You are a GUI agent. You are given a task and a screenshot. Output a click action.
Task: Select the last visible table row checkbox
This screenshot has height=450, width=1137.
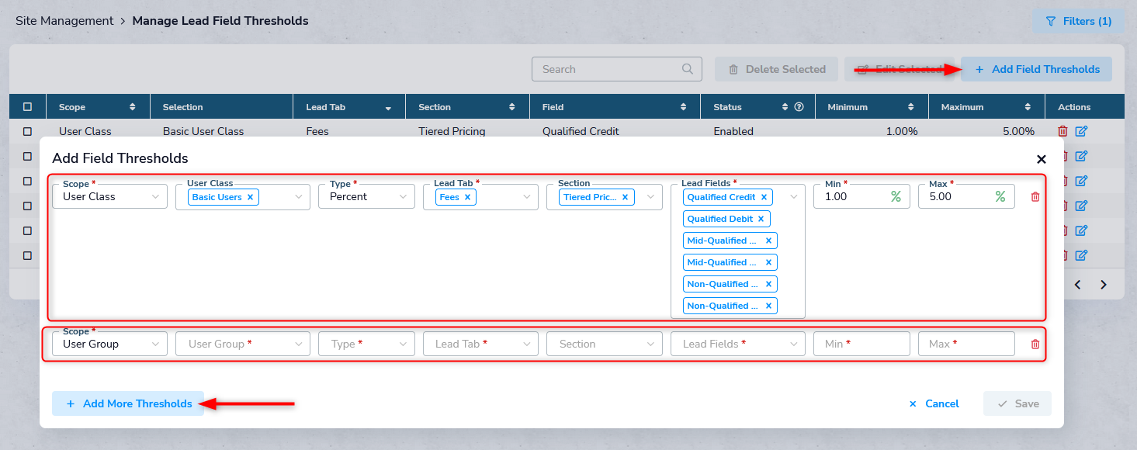tap(28, 255)
